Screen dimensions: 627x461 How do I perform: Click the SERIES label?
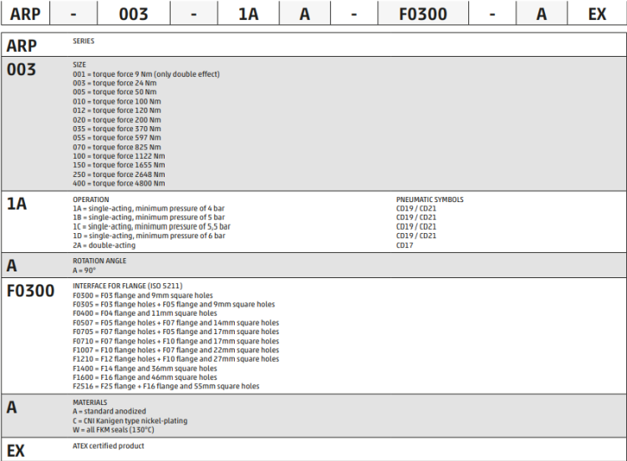click(x=83, y=41)
